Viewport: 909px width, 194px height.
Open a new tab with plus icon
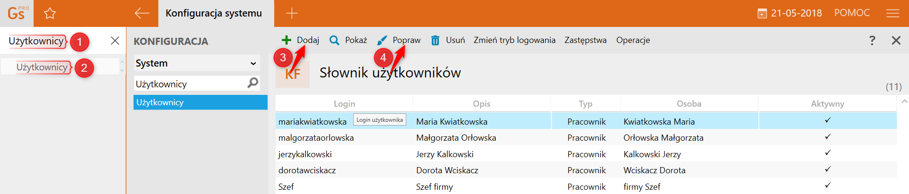292,13
